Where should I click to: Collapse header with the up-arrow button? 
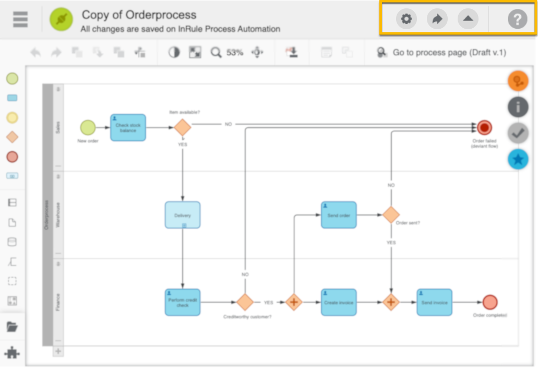468,19
